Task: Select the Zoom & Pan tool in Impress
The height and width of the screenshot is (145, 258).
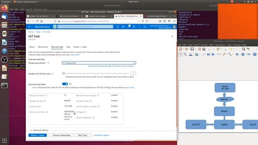Action: [x=185, y=54]
